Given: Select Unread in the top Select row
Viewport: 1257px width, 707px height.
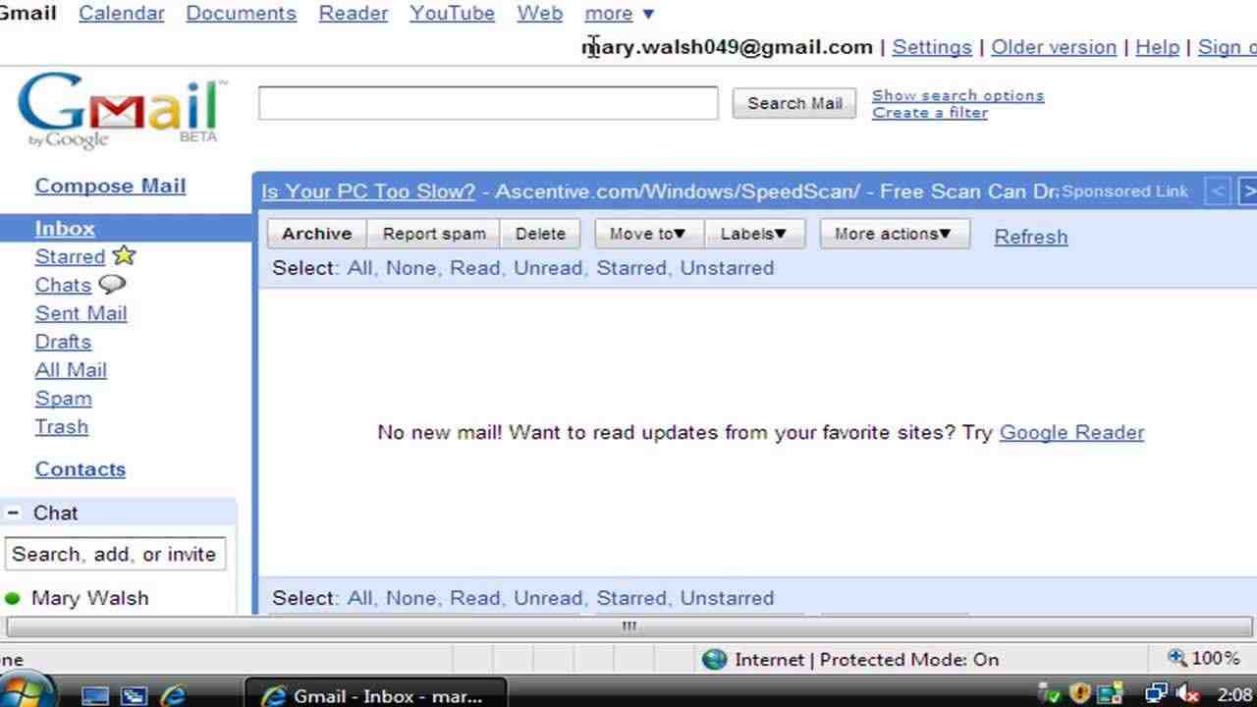Looking at the screenshot, I should [x=548, y=268].
